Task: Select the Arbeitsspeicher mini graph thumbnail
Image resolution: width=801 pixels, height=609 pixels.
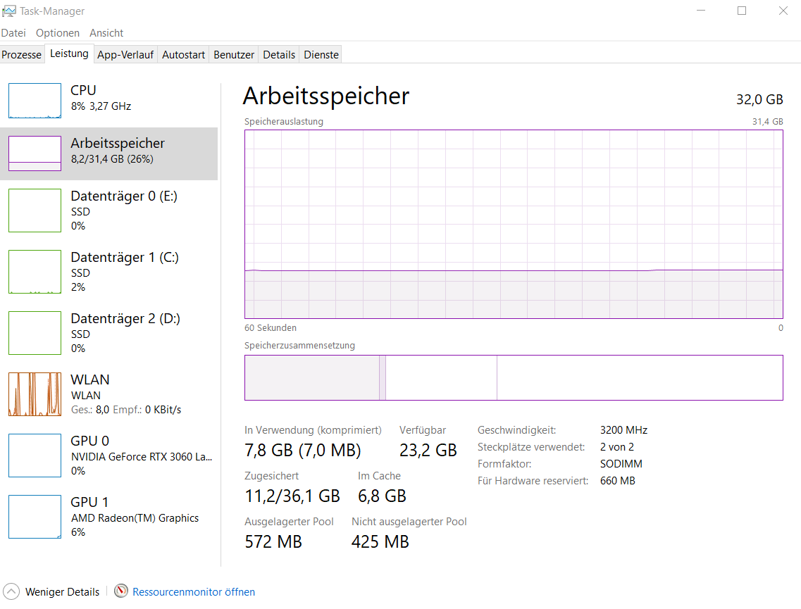Action: [x=35, y=153]
